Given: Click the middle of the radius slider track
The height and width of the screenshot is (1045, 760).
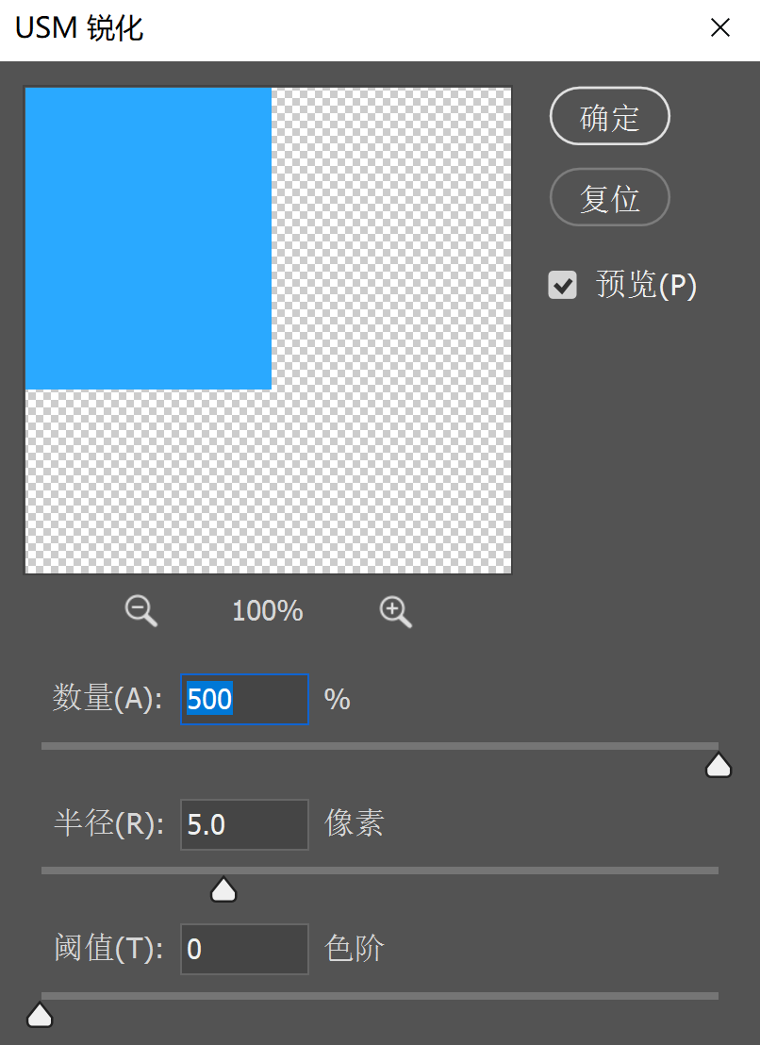Looking at the screenshot, I should pos(380,870).
